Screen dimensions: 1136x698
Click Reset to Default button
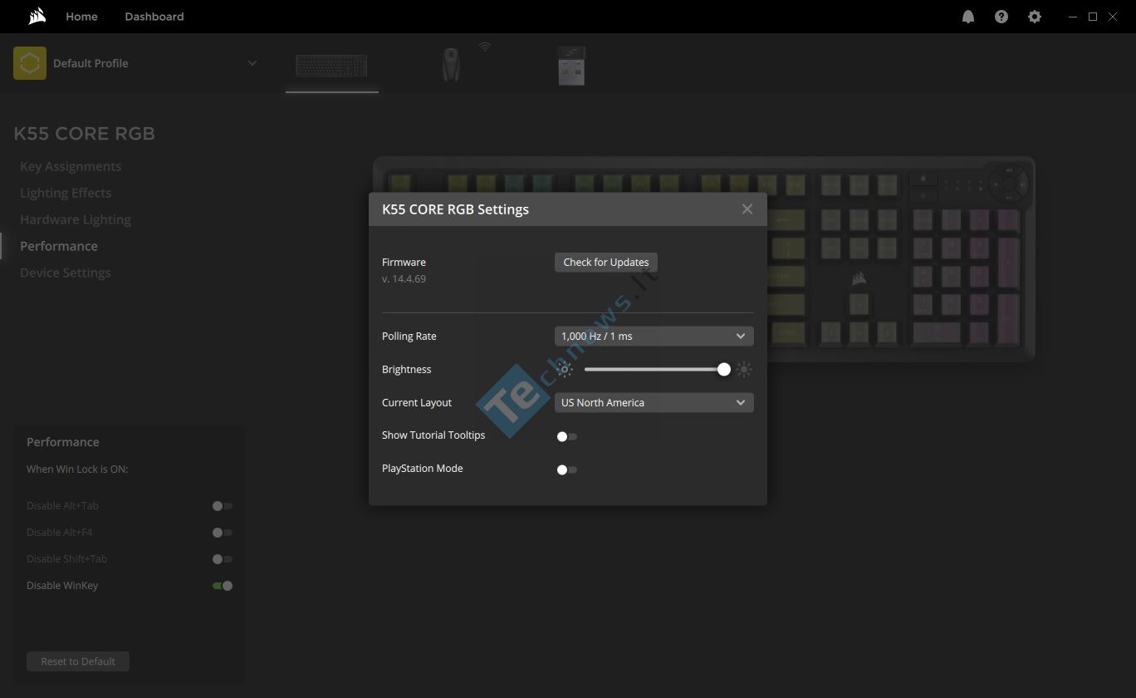78,661
